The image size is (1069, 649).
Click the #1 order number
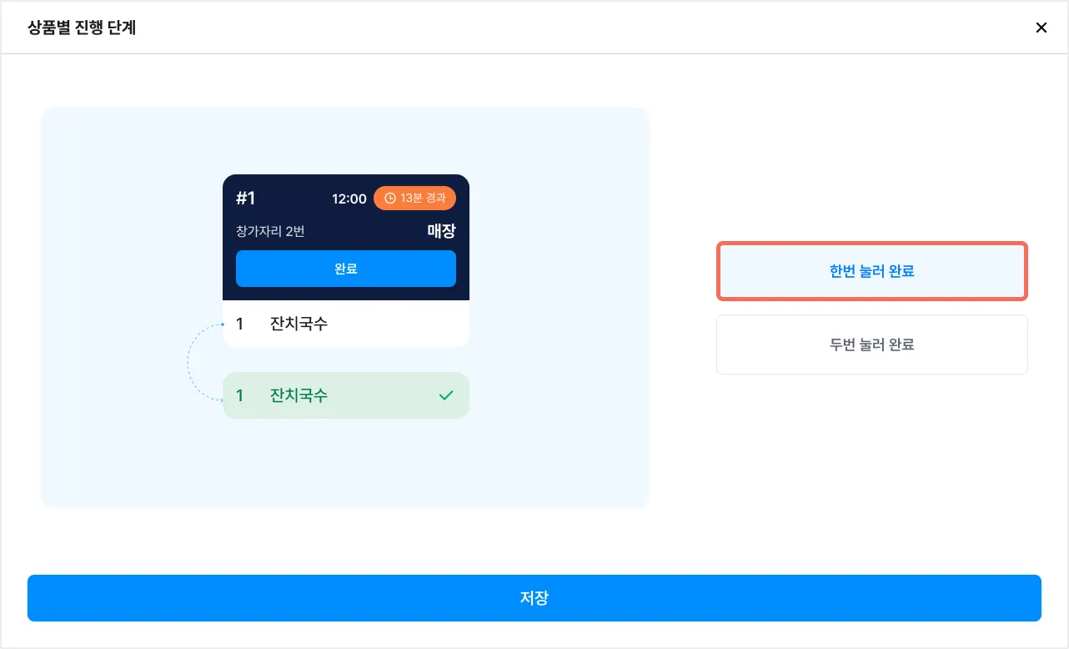[245, 199]
